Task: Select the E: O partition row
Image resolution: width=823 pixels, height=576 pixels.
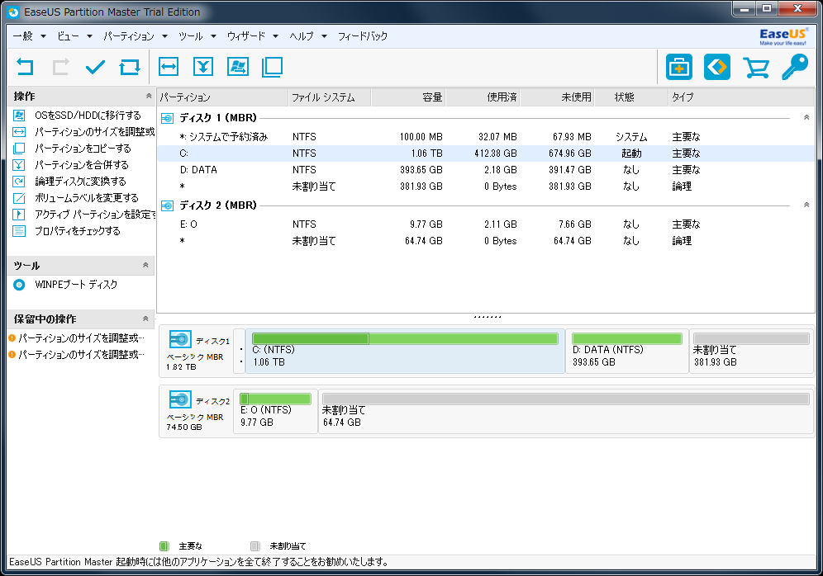Action: point(486,224)
